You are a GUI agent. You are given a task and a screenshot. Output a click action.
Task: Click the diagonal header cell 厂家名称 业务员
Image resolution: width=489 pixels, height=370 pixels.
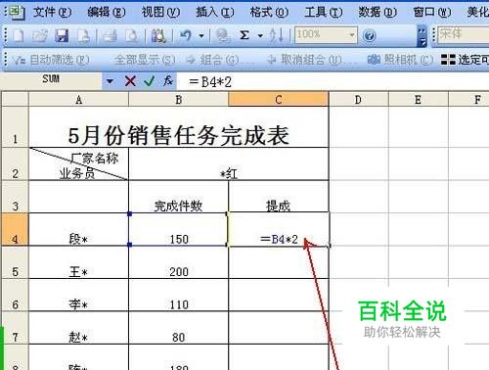coord(78,163)
